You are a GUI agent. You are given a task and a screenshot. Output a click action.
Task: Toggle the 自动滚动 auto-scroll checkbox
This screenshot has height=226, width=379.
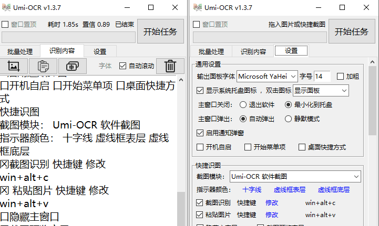[123, 66]
